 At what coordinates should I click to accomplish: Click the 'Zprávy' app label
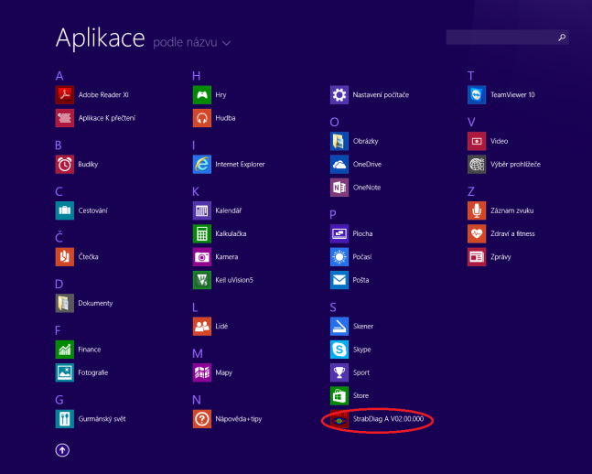point(501,257)
